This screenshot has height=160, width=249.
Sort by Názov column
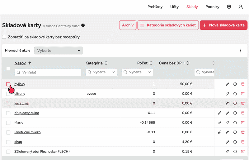pos(23,63)
